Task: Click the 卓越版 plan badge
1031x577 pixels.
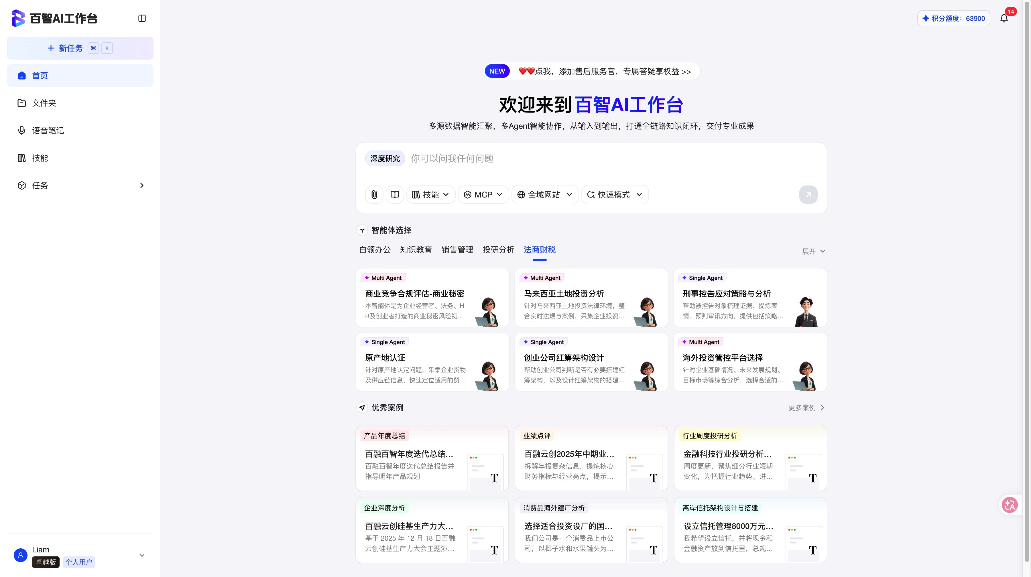Action: 46,562
